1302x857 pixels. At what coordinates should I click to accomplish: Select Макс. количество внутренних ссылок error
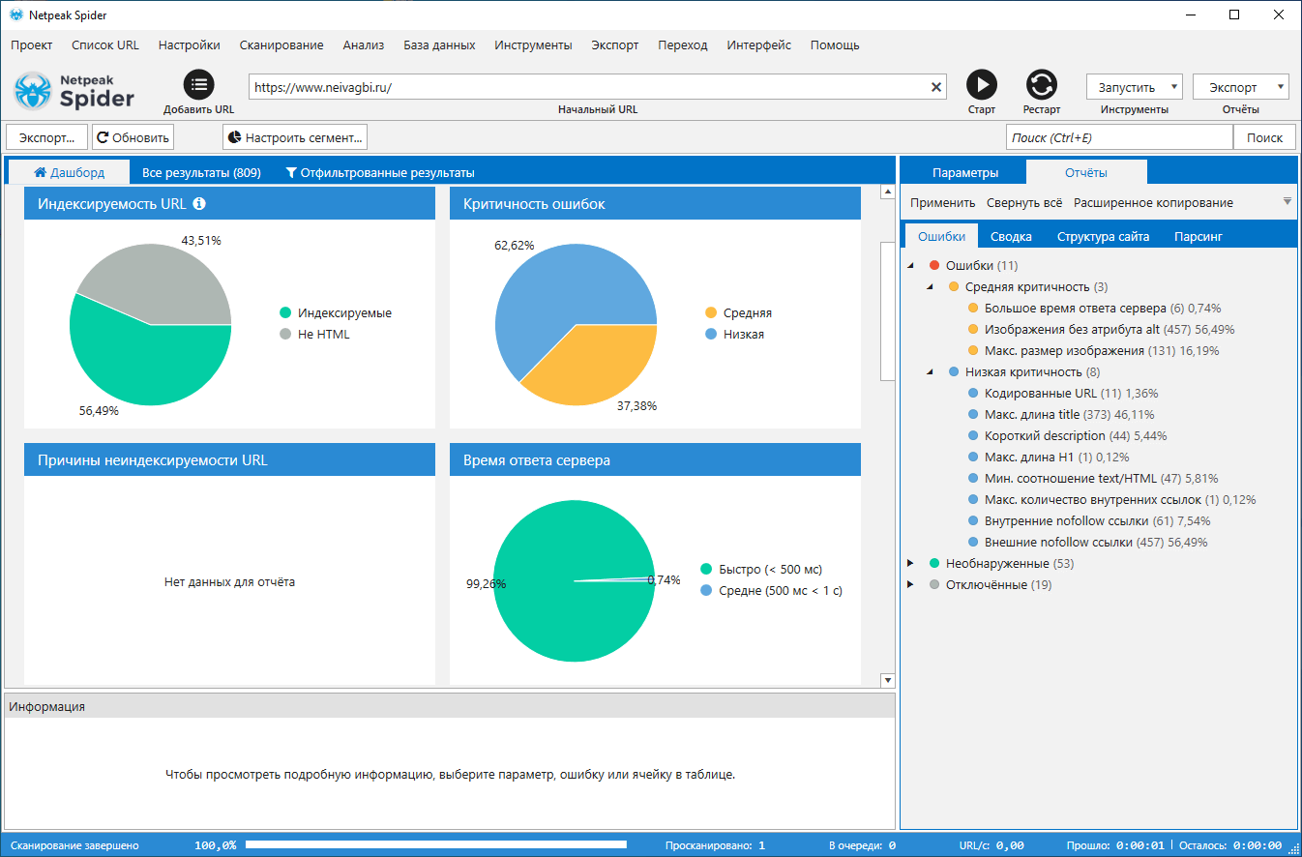point(1121,500)
